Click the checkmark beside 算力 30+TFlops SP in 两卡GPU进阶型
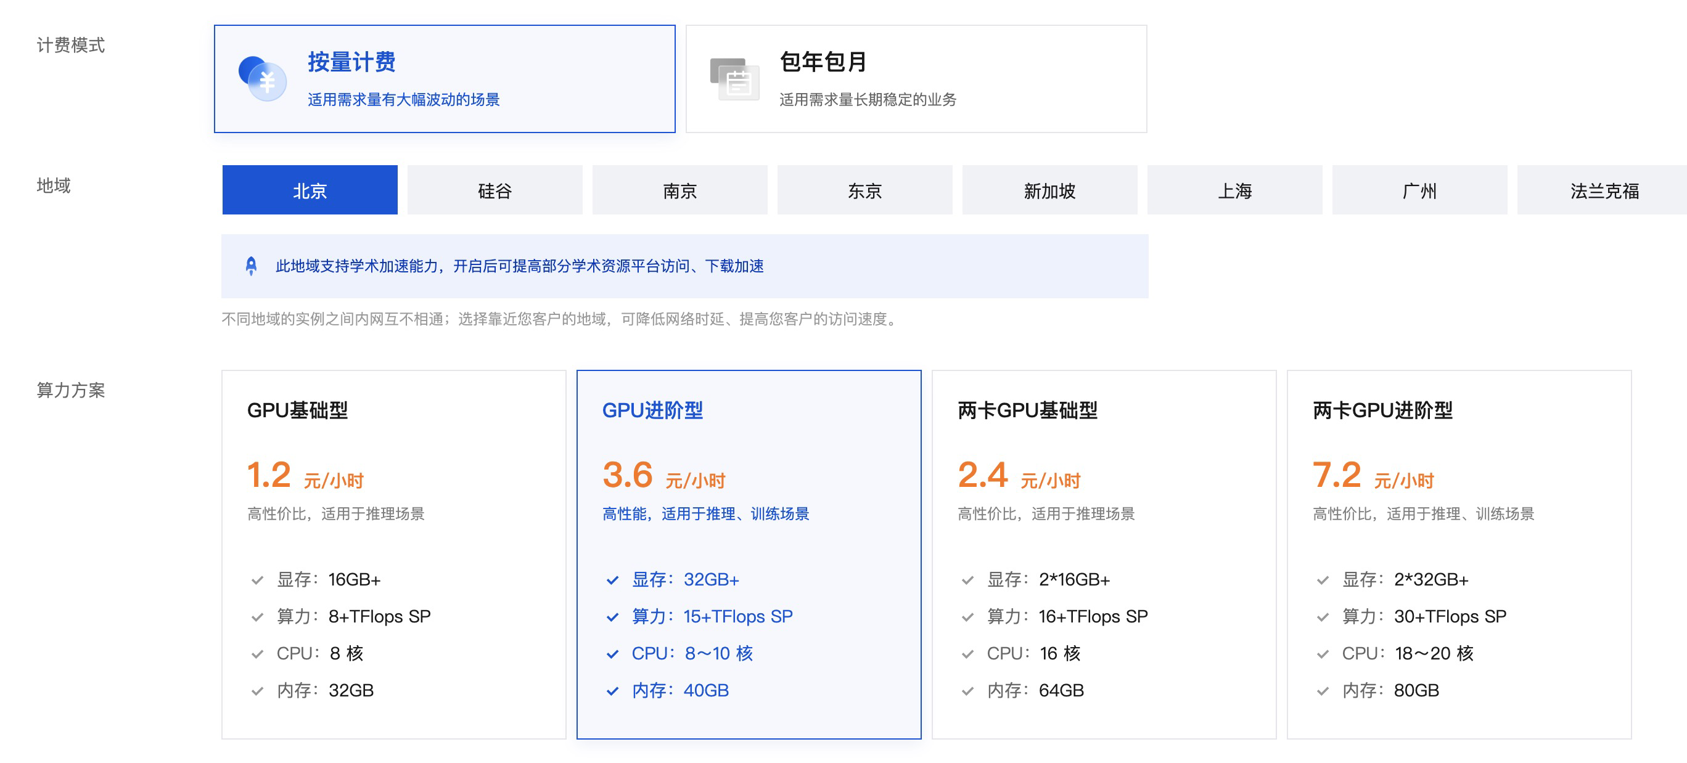 click(1321, 616)
